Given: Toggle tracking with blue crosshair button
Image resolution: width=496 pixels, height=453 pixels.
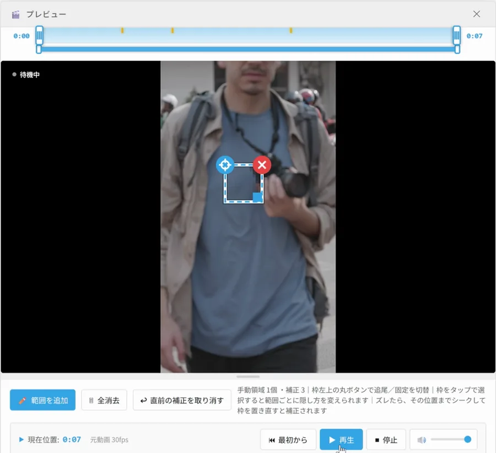Looking at the screenshot, I should click(225, 165).
